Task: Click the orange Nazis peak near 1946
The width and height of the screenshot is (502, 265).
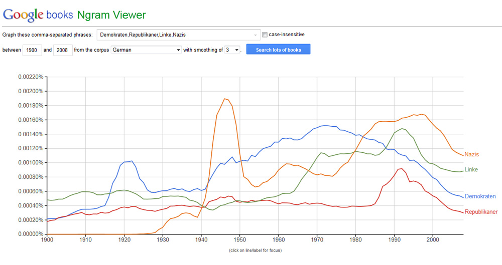Action: [225, 99]
